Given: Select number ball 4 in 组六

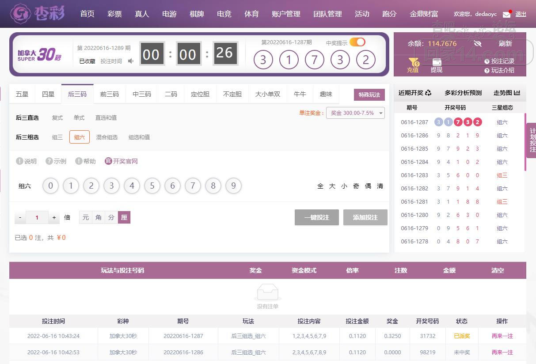Looking at the screenshot, I should 132,186.
